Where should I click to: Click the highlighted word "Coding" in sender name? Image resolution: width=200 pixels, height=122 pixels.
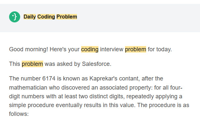46,17
